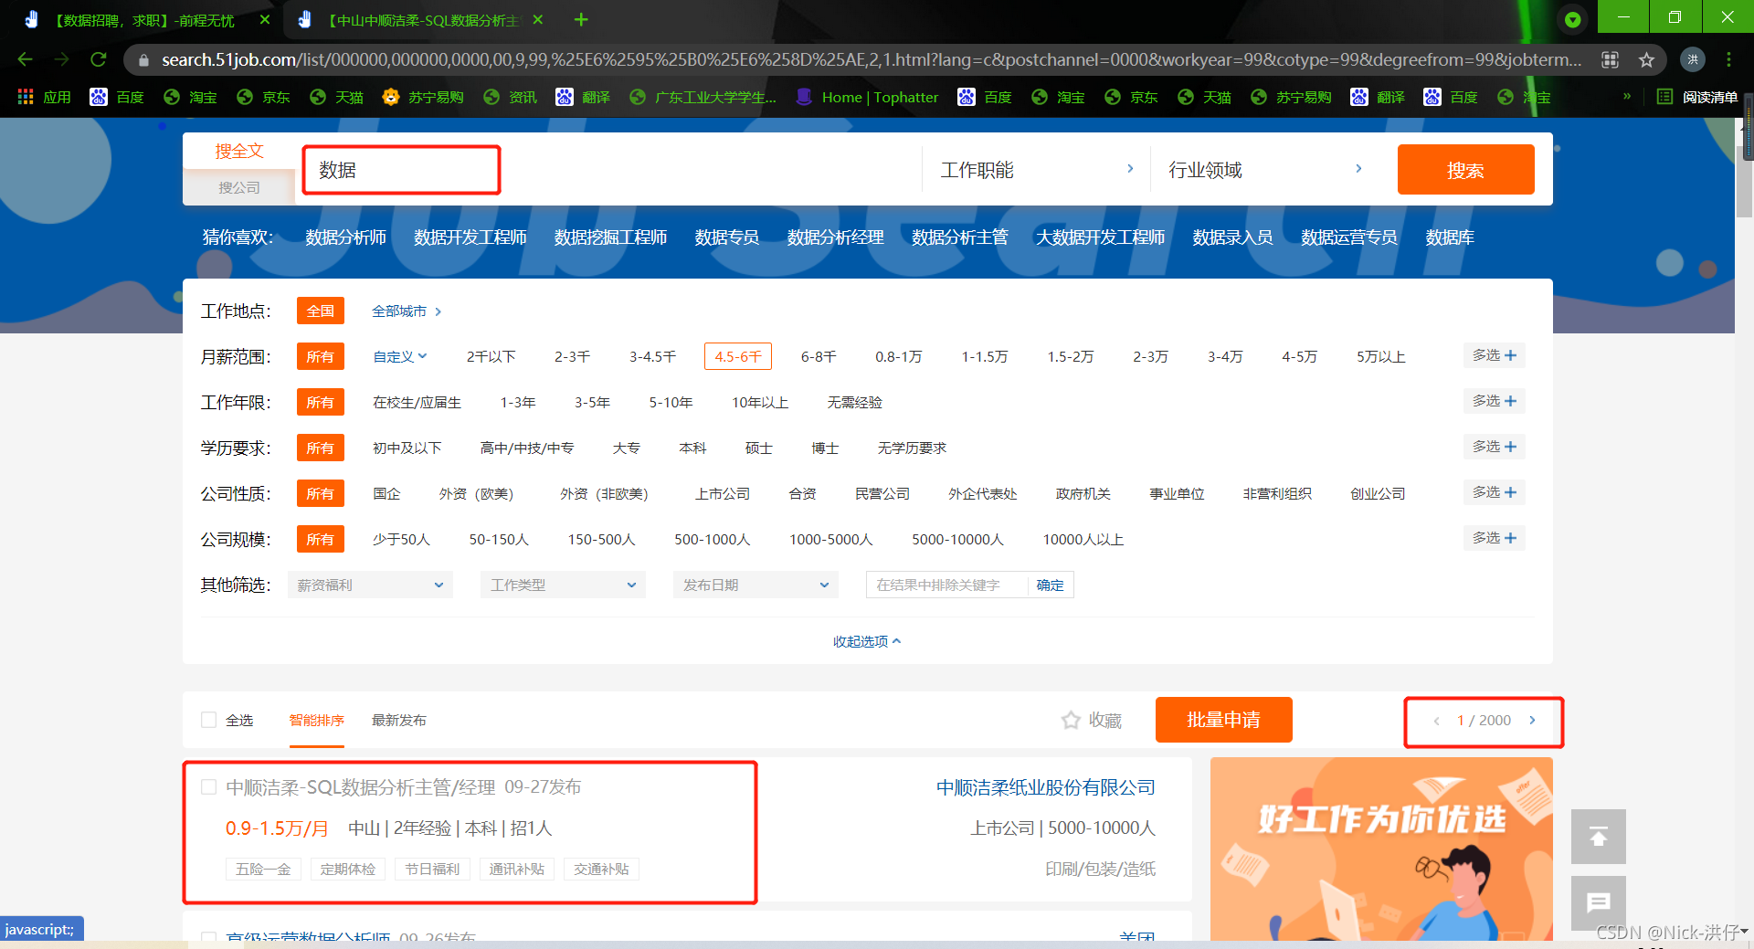Image resolution: width=1754 pixels, height=949 pixels.
Task: Click the lock icon in address bar
Action: 143,60
